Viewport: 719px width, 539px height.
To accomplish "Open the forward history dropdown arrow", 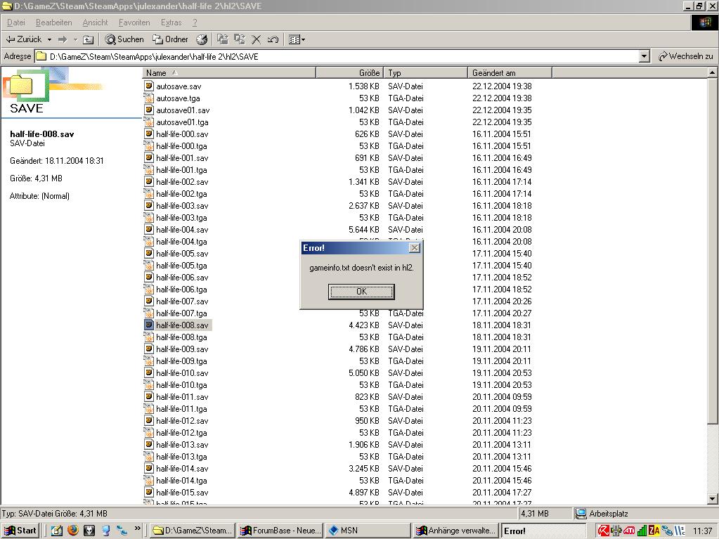I will tap(75, 39).
